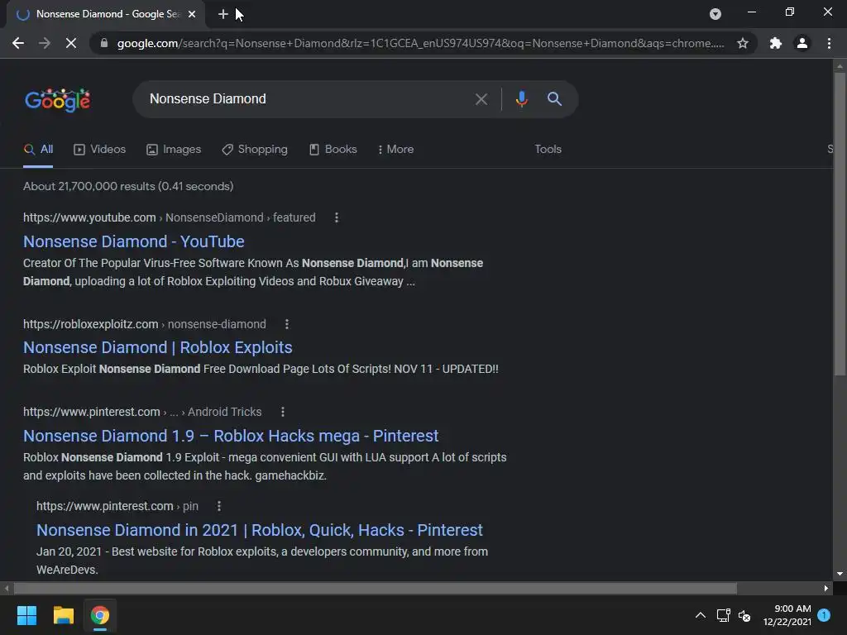
Task: Open the Nonsense Diamond - YouTube link
Action: tap(133, 241)
